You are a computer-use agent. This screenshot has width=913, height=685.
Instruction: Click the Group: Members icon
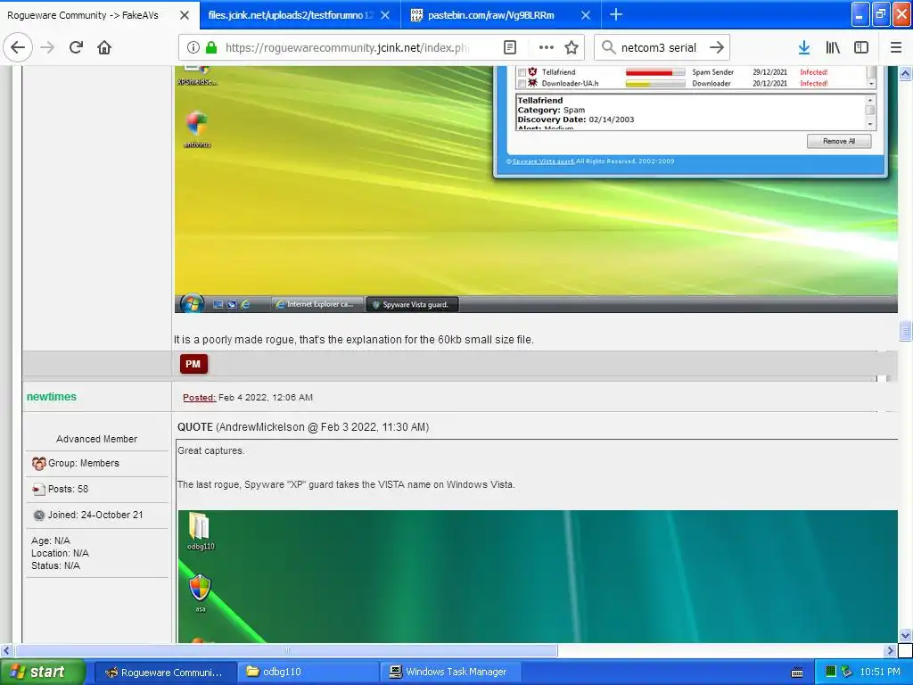pyautogui.click(x=39, y=464)
